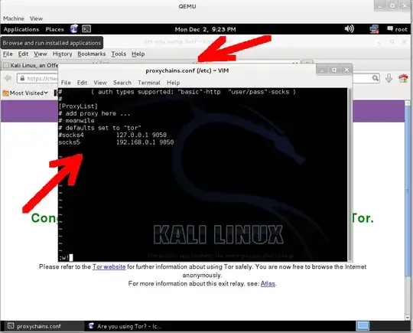Select the Kali Linux browser tab
This screenshot has width=413, height=333.
click(x=30, y=65)
